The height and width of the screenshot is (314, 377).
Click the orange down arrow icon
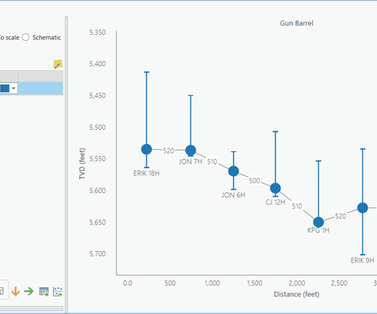16,292
